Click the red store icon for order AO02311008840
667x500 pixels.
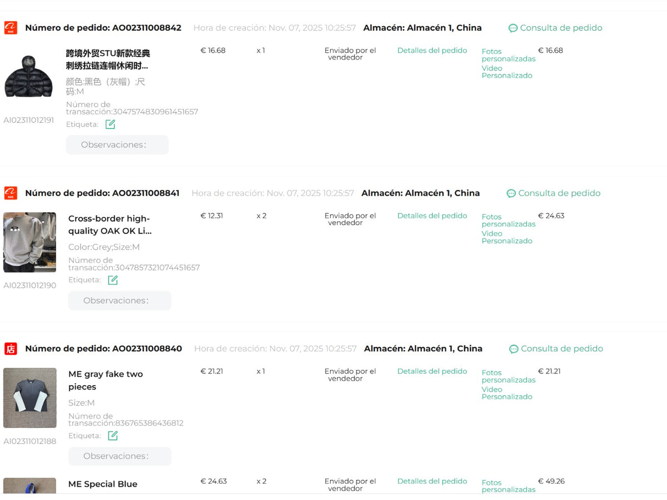click(11, 349)
